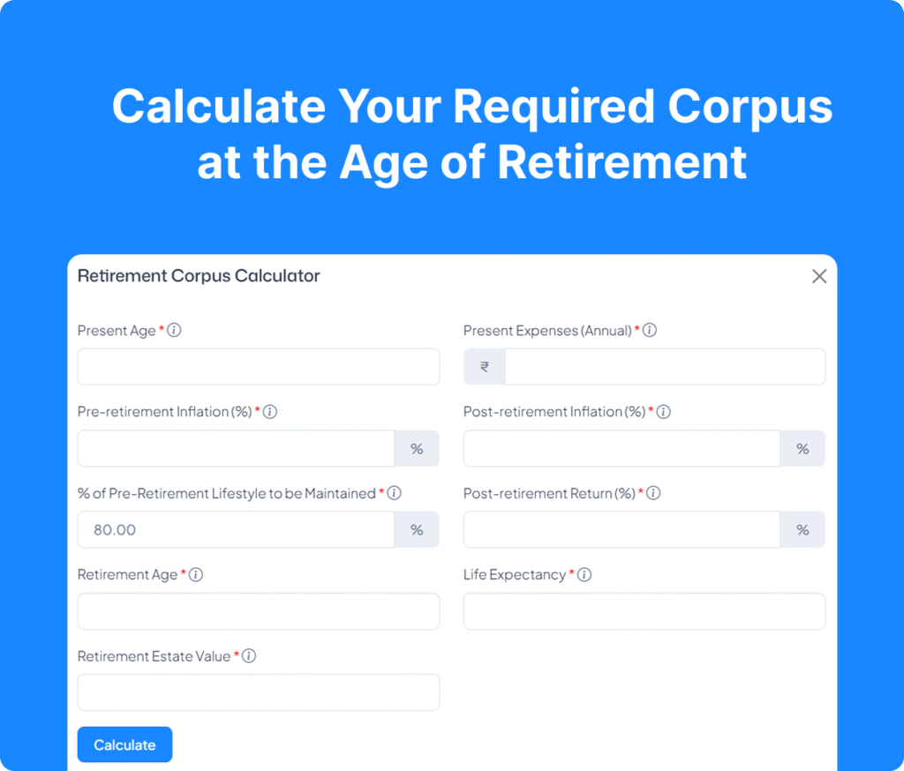The image size is (904, 771).
Task: Click info icon beside Present Age
Action: tap(175, 331)
